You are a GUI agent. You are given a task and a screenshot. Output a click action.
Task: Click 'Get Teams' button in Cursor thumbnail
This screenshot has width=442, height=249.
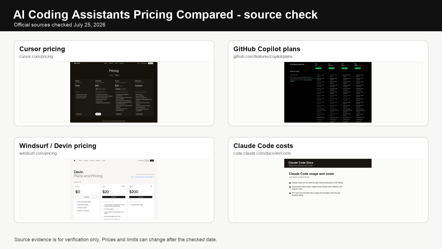119,114
